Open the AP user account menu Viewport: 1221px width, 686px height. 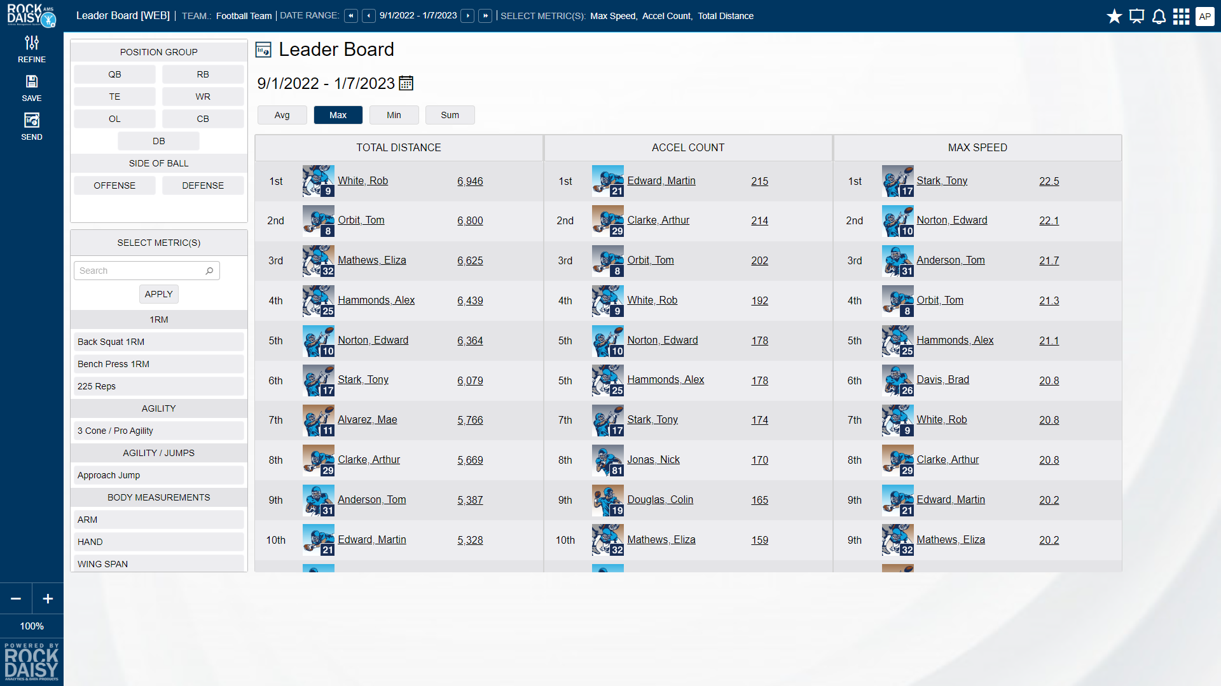[1204, 17]
